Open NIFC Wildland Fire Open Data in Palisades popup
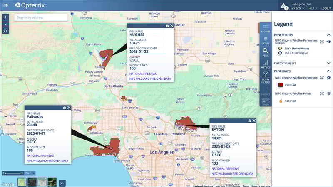This screenshot has height=187, width=333. [47, 160]
